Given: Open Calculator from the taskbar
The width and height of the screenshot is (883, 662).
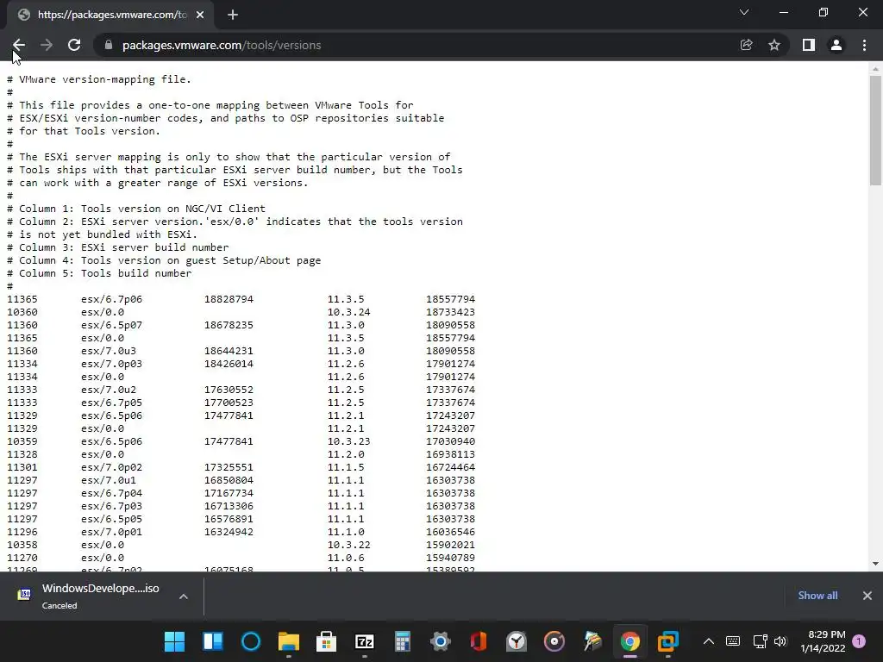Looking at the screenshot, I should click(x=403, y=641).
